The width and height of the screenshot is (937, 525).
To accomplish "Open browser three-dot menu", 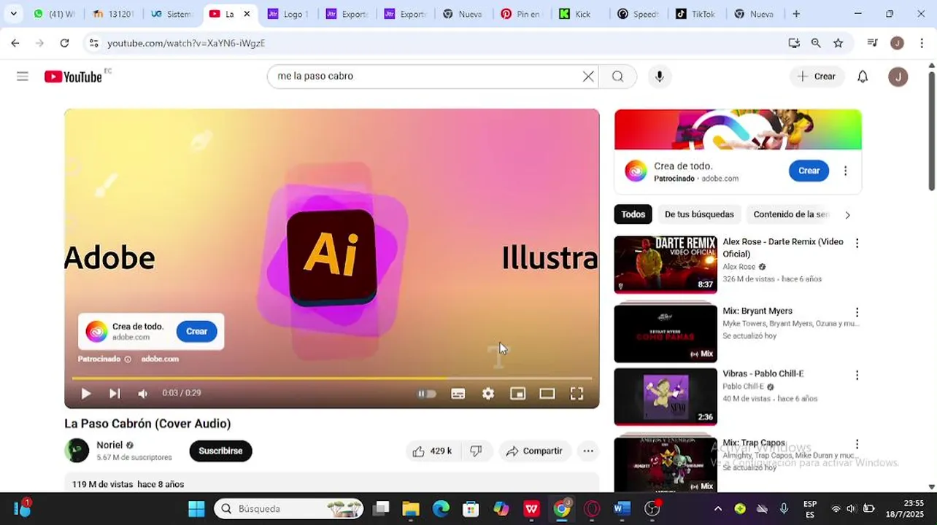I will pos(922,43).
